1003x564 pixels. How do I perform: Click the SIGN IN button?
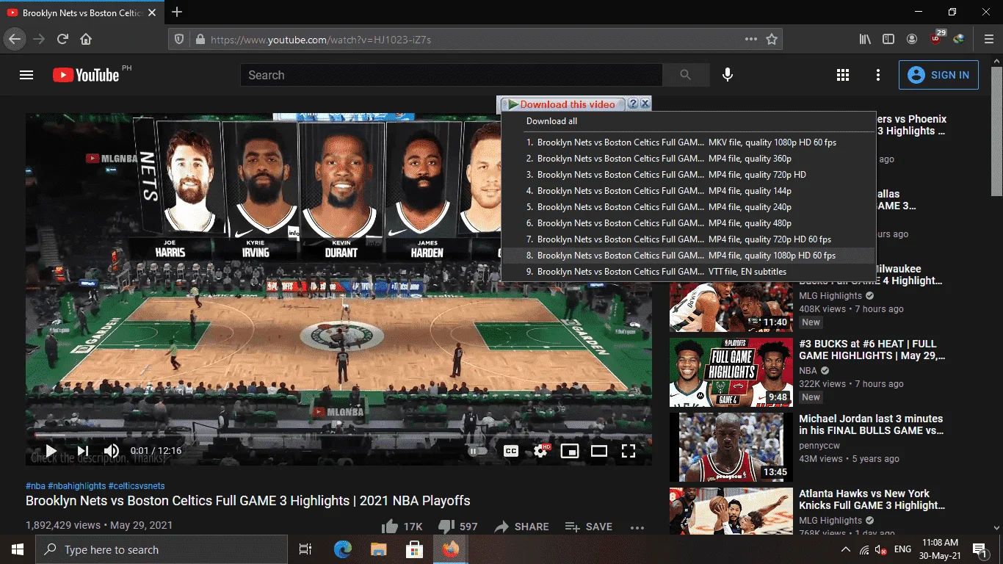(x=938, y=75)
